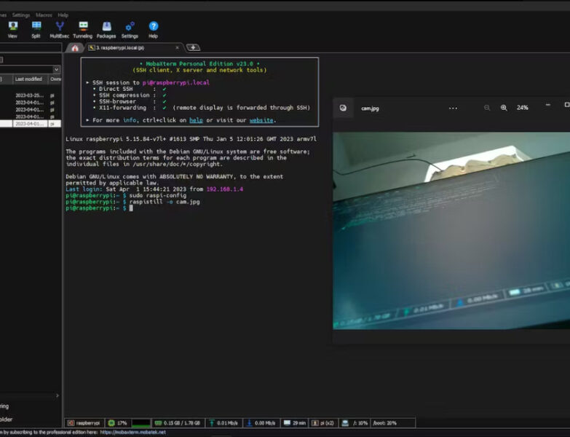Switch to the home tab icon
The width and height of the screenshot is (570, 437).
(x=74, y=48)
